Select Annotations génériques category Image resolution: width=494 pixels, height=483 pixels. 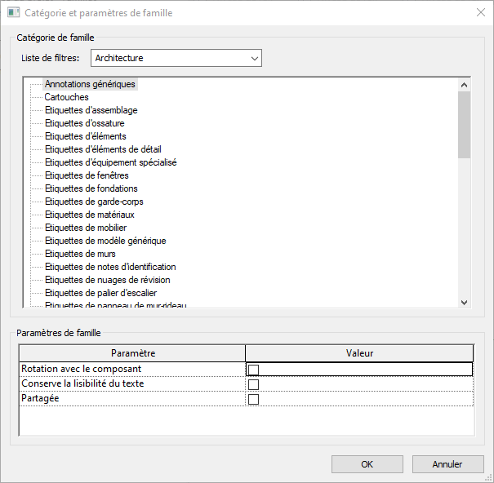click(90, 84)
